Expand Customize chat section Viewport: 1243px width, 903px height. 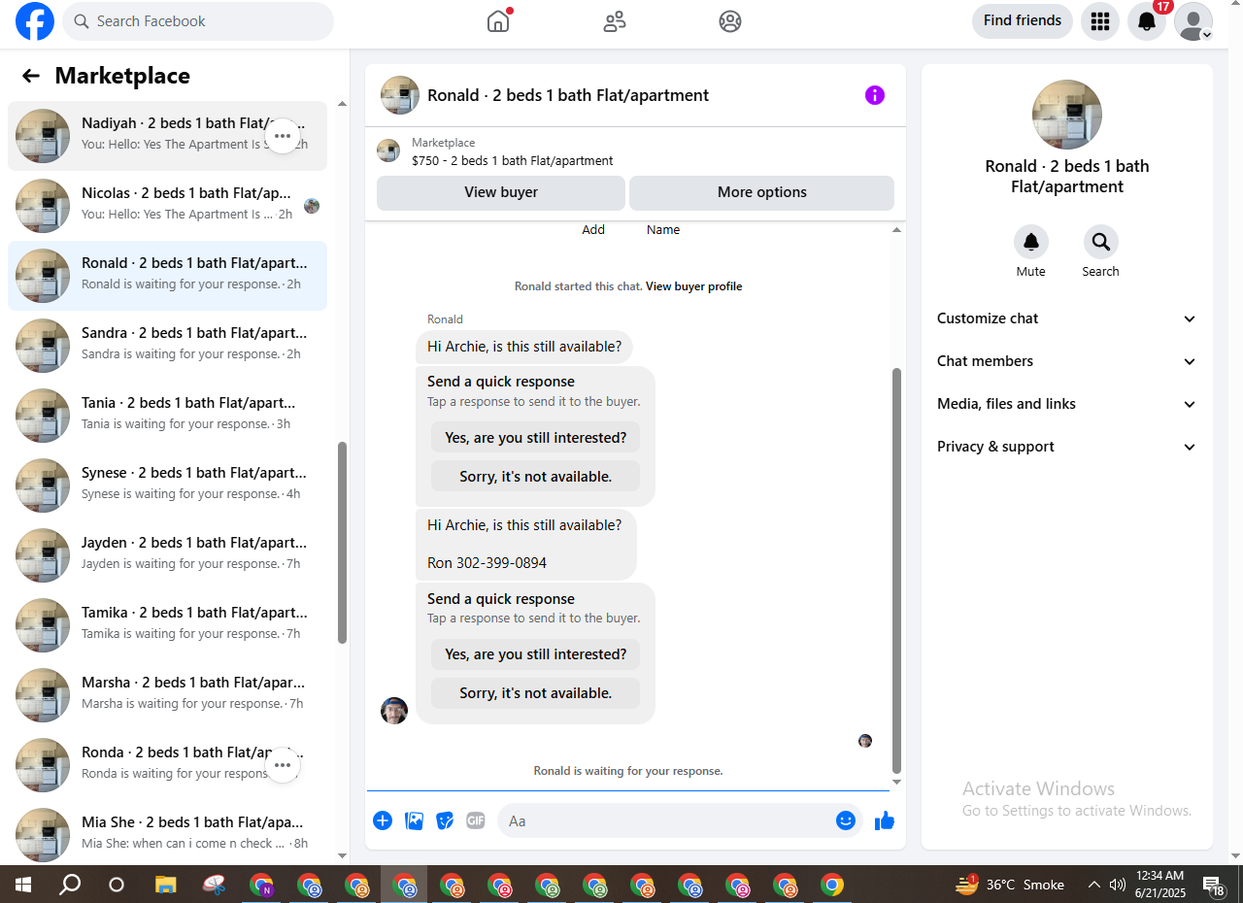(1067, 318)
